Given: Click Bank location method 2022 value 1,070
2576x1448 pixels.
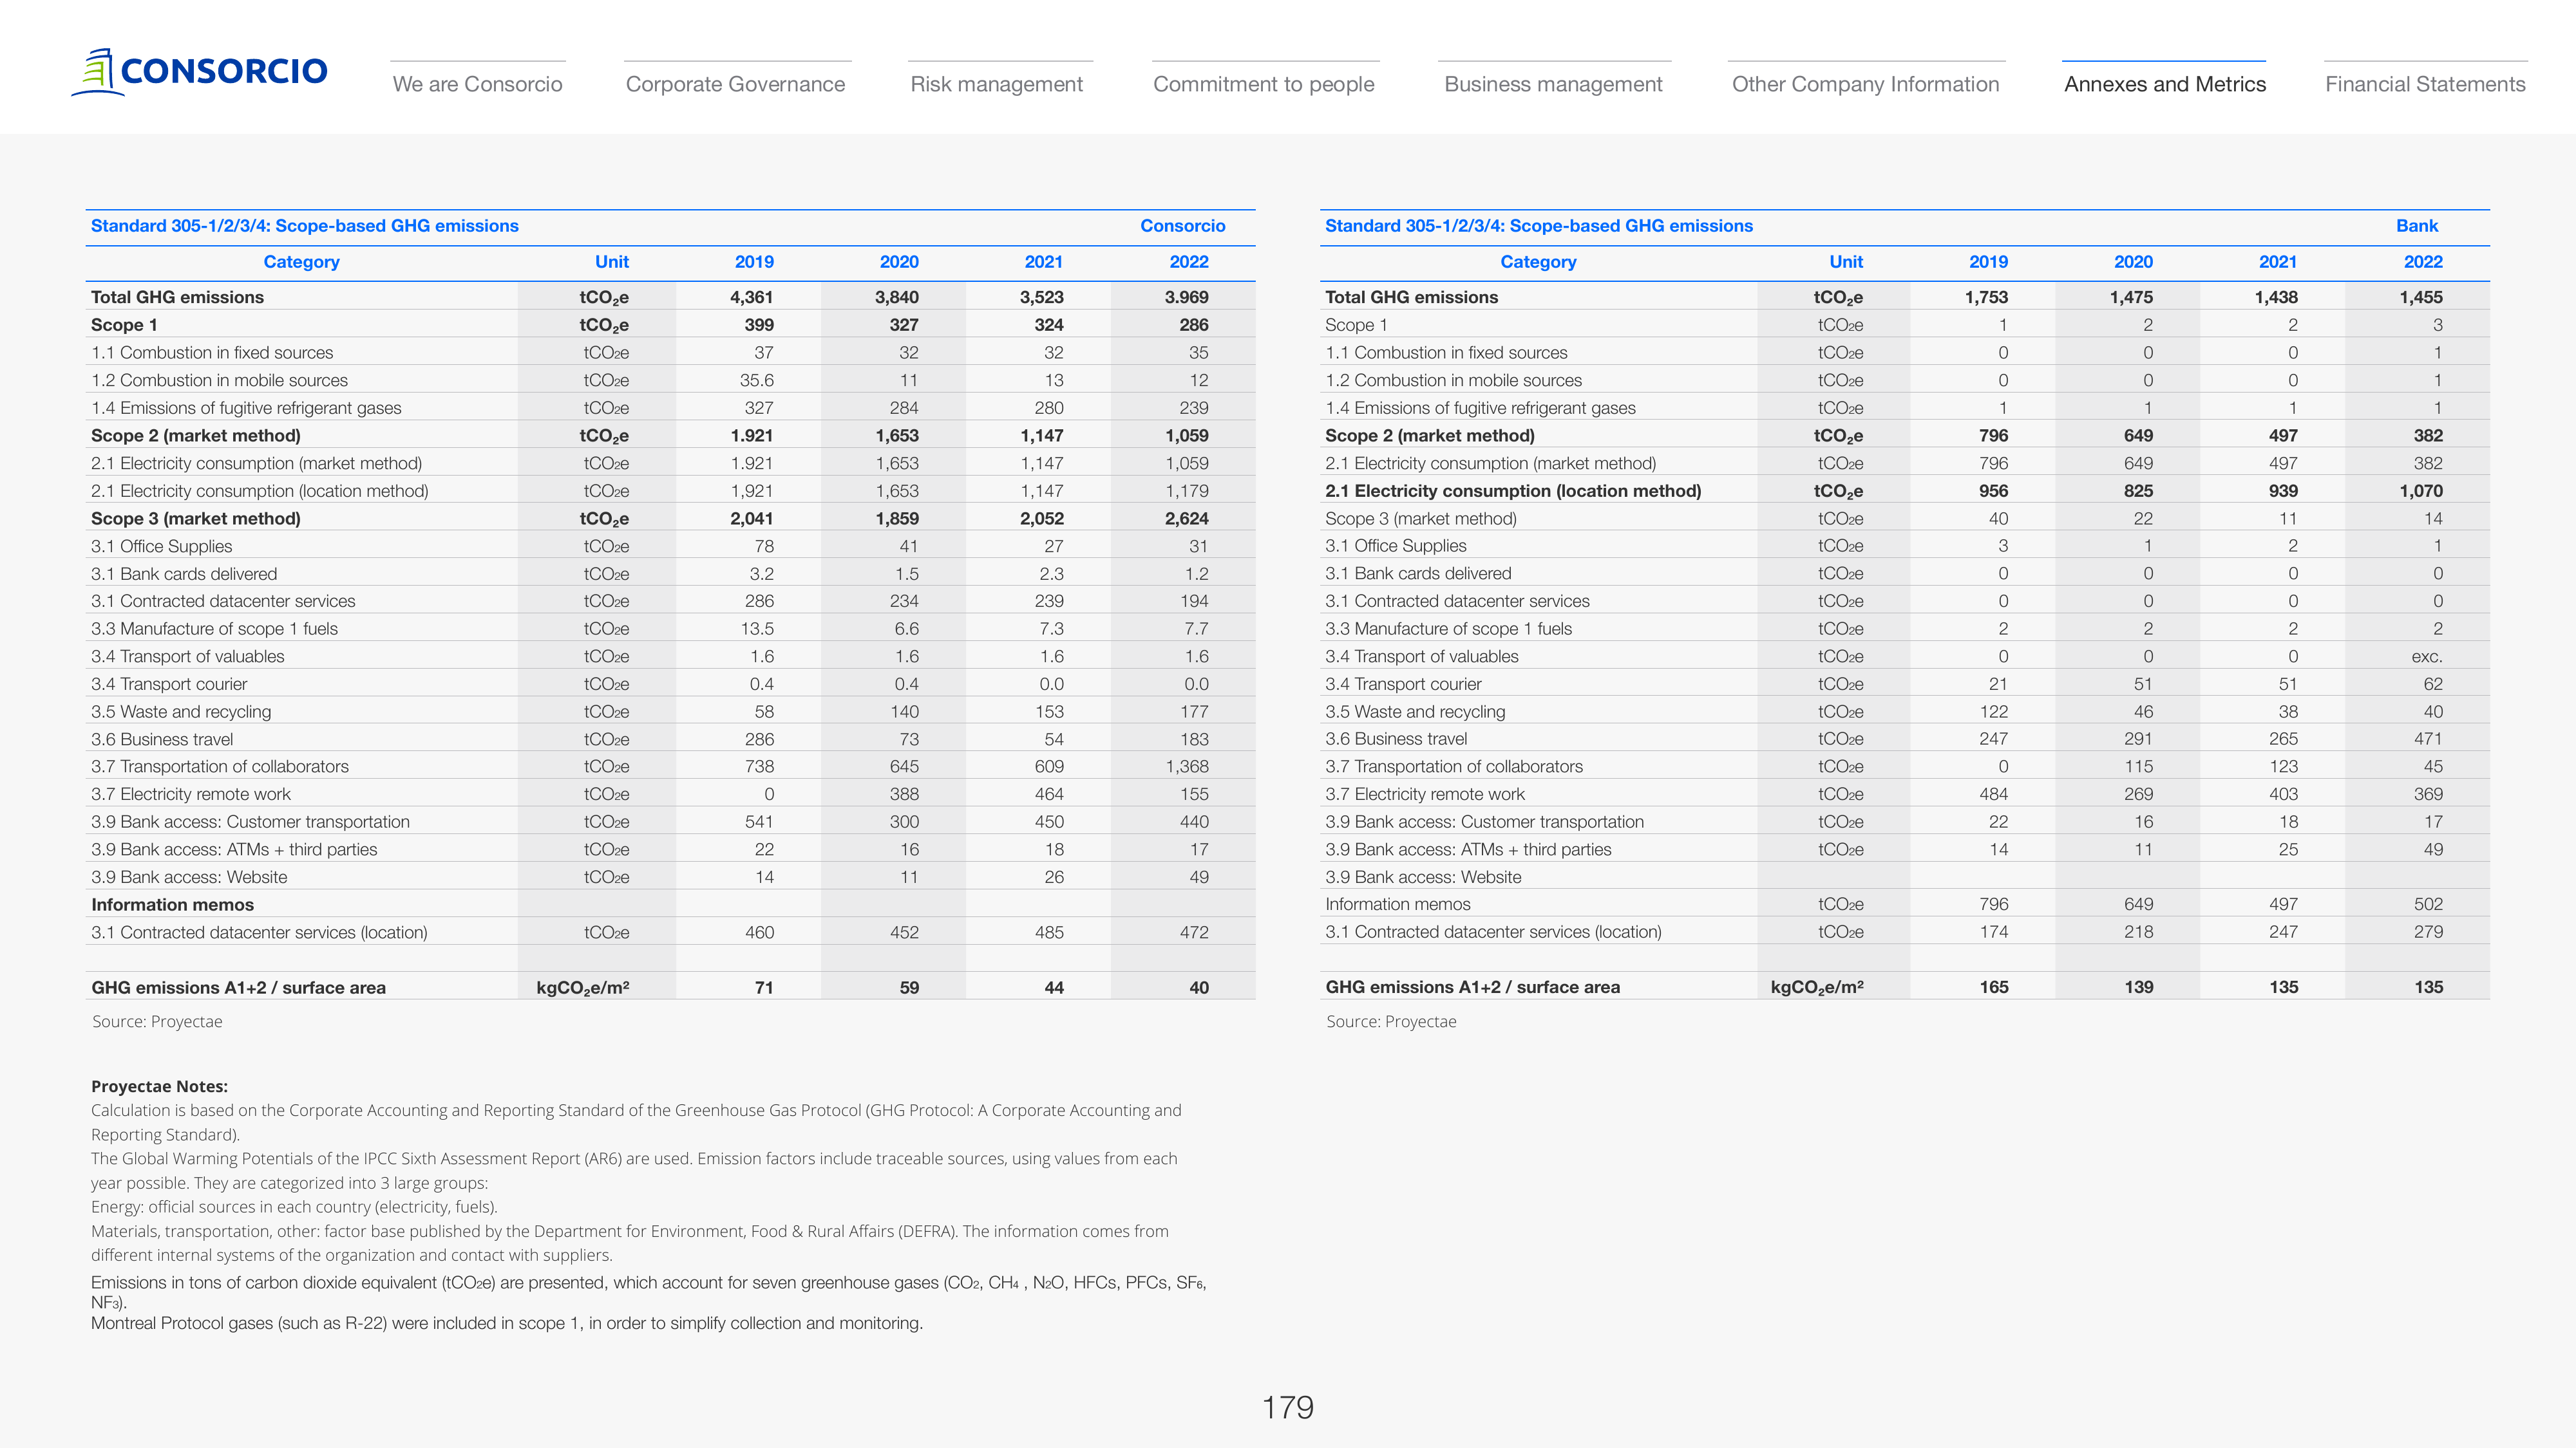Looking at the screenshot, I should pyautogui.click(x=2421, y=490).
